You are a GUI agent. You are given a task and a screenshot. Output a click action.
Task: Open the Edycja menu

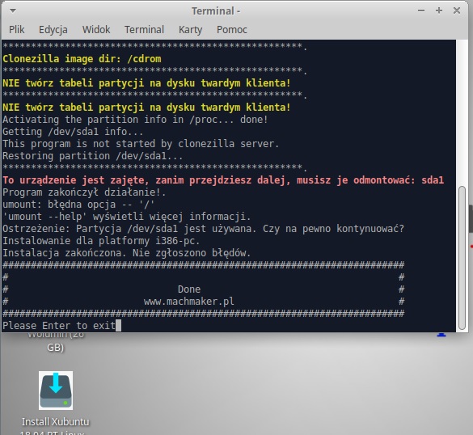(53, 30)
